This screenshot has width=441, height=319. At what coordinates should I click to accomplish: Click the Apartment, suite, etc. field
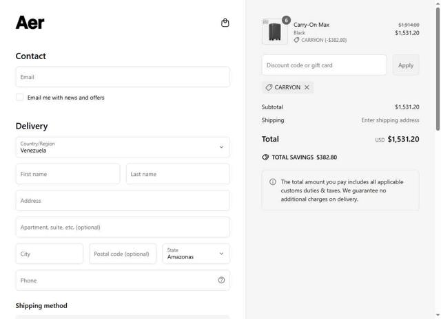click(123, 228)
